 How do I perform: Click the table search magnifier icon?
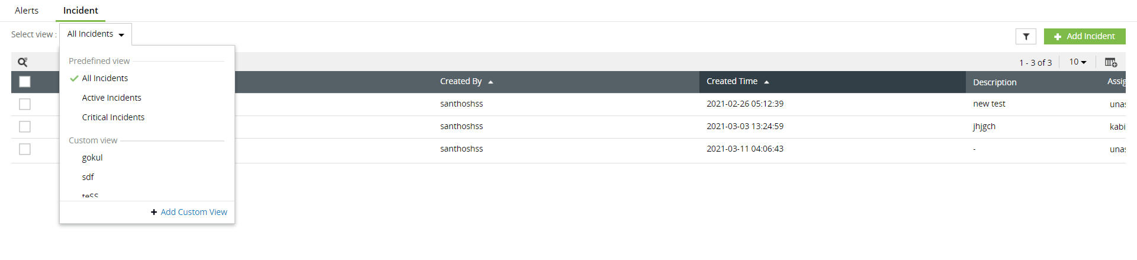pyautogui.click(x=23, y=62)
